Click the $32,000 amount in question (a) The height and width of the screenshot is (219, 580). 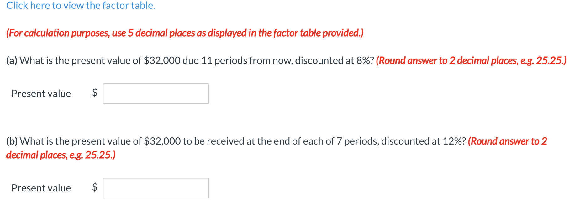pyautogui.click(x=162, y=60)
